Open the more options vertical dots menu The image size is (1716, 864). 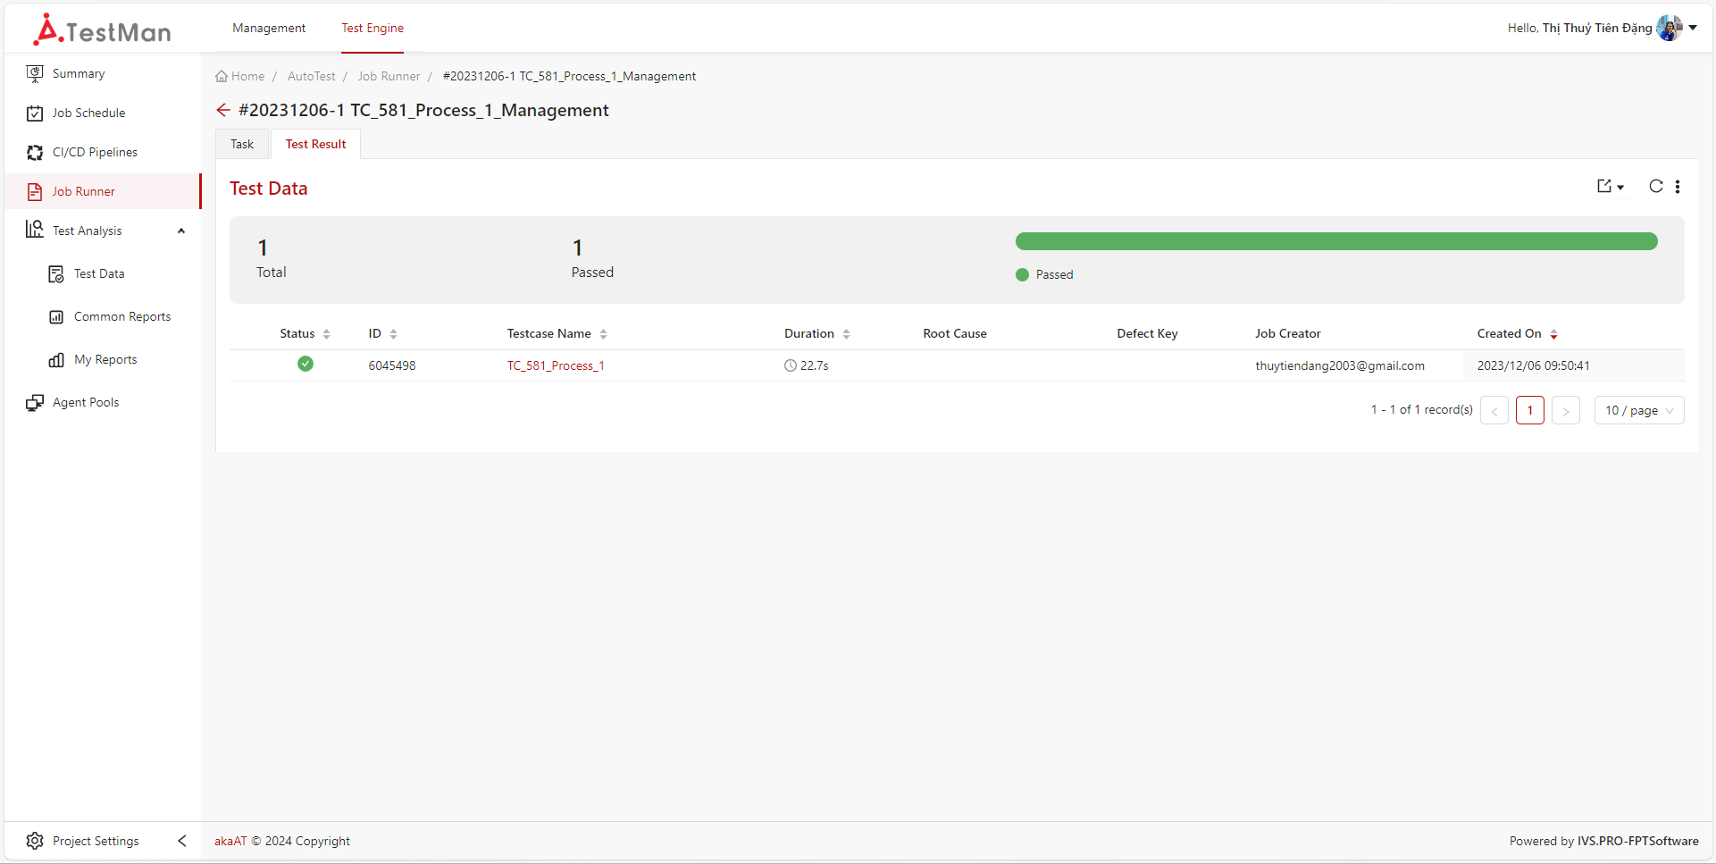tap(1678, 186)
